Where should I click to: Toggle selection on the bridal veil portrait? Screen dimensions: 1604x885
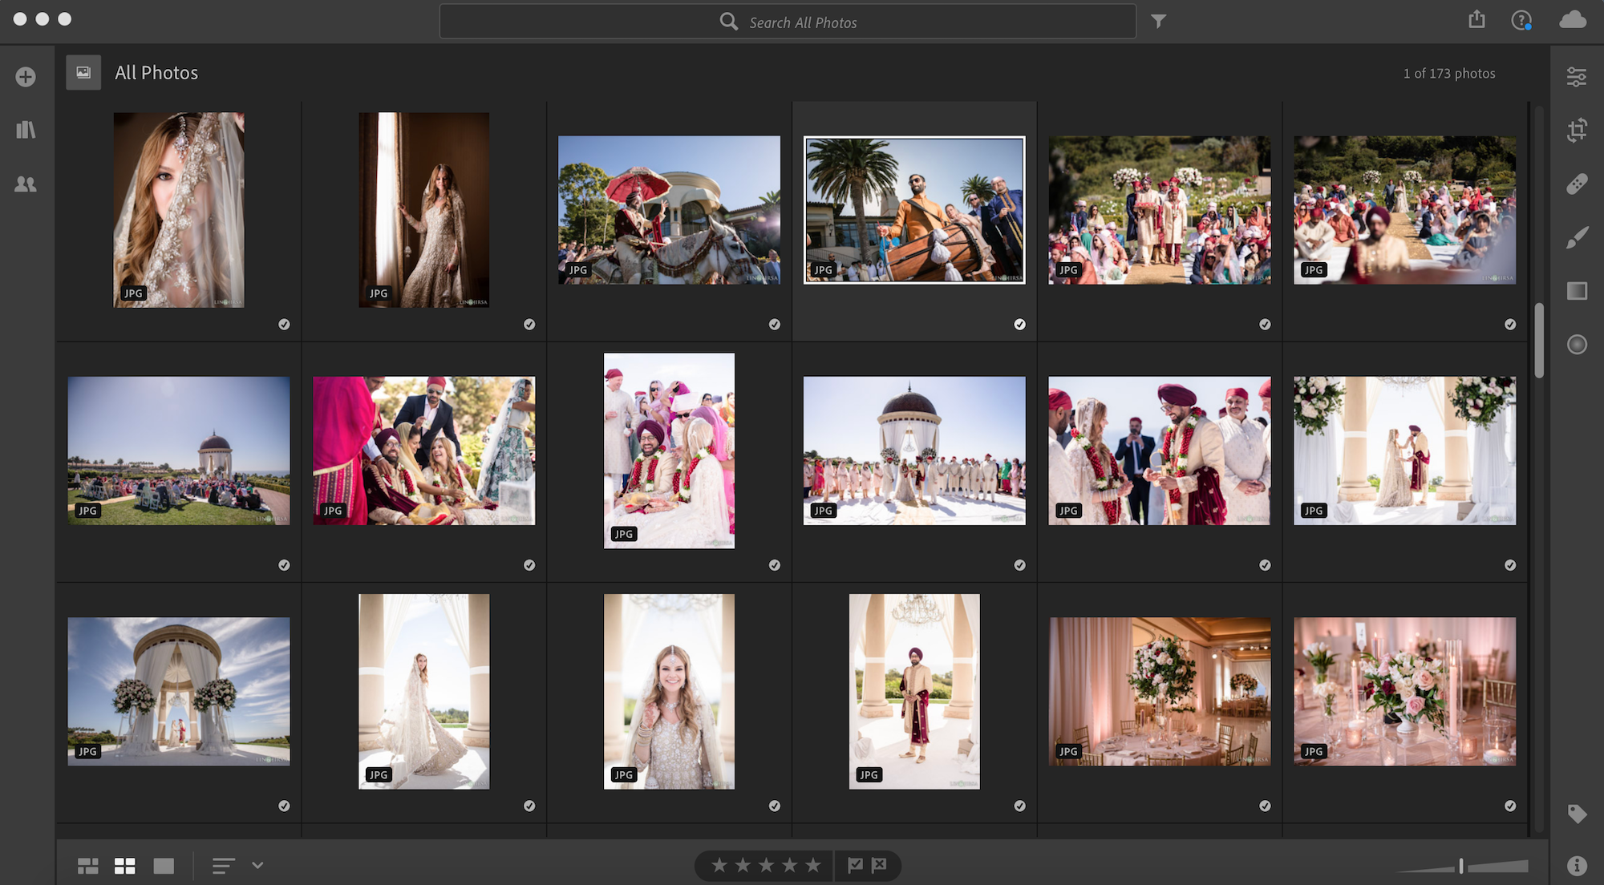(283, 325)
